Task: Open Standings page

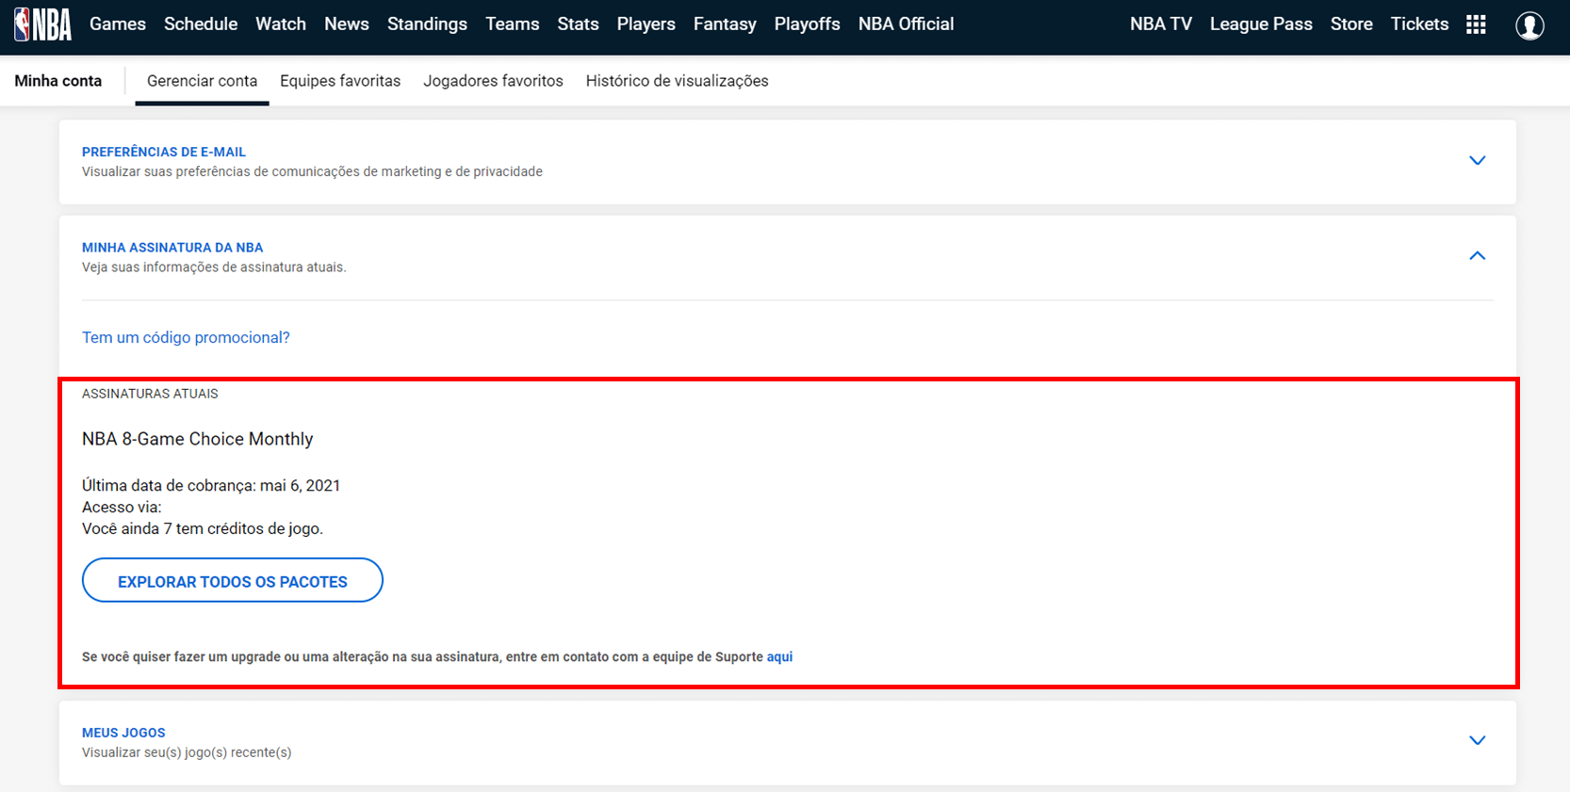Action: pos(427,24)
